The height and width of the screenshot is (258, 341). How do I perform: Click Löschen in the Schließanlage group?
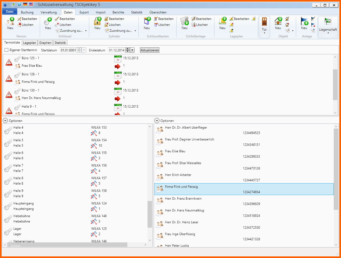[x=200, y=25]
